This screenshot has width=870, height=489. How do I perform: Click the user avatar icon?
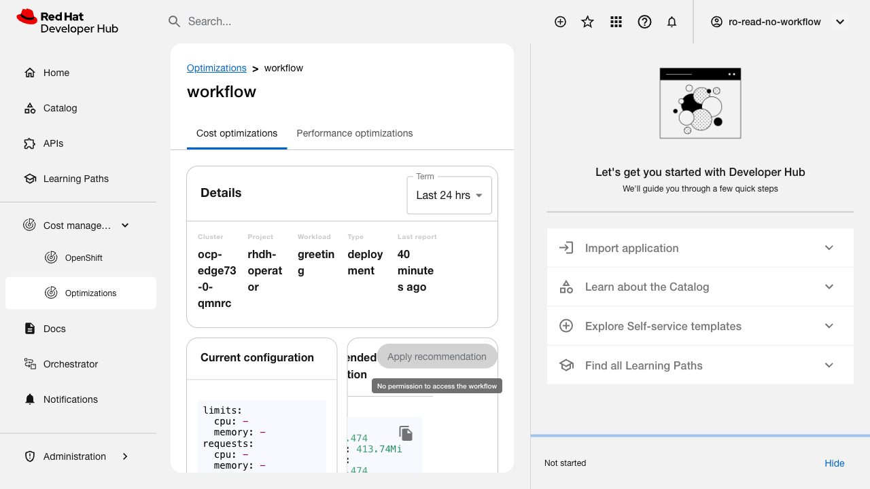coord(716,22)
